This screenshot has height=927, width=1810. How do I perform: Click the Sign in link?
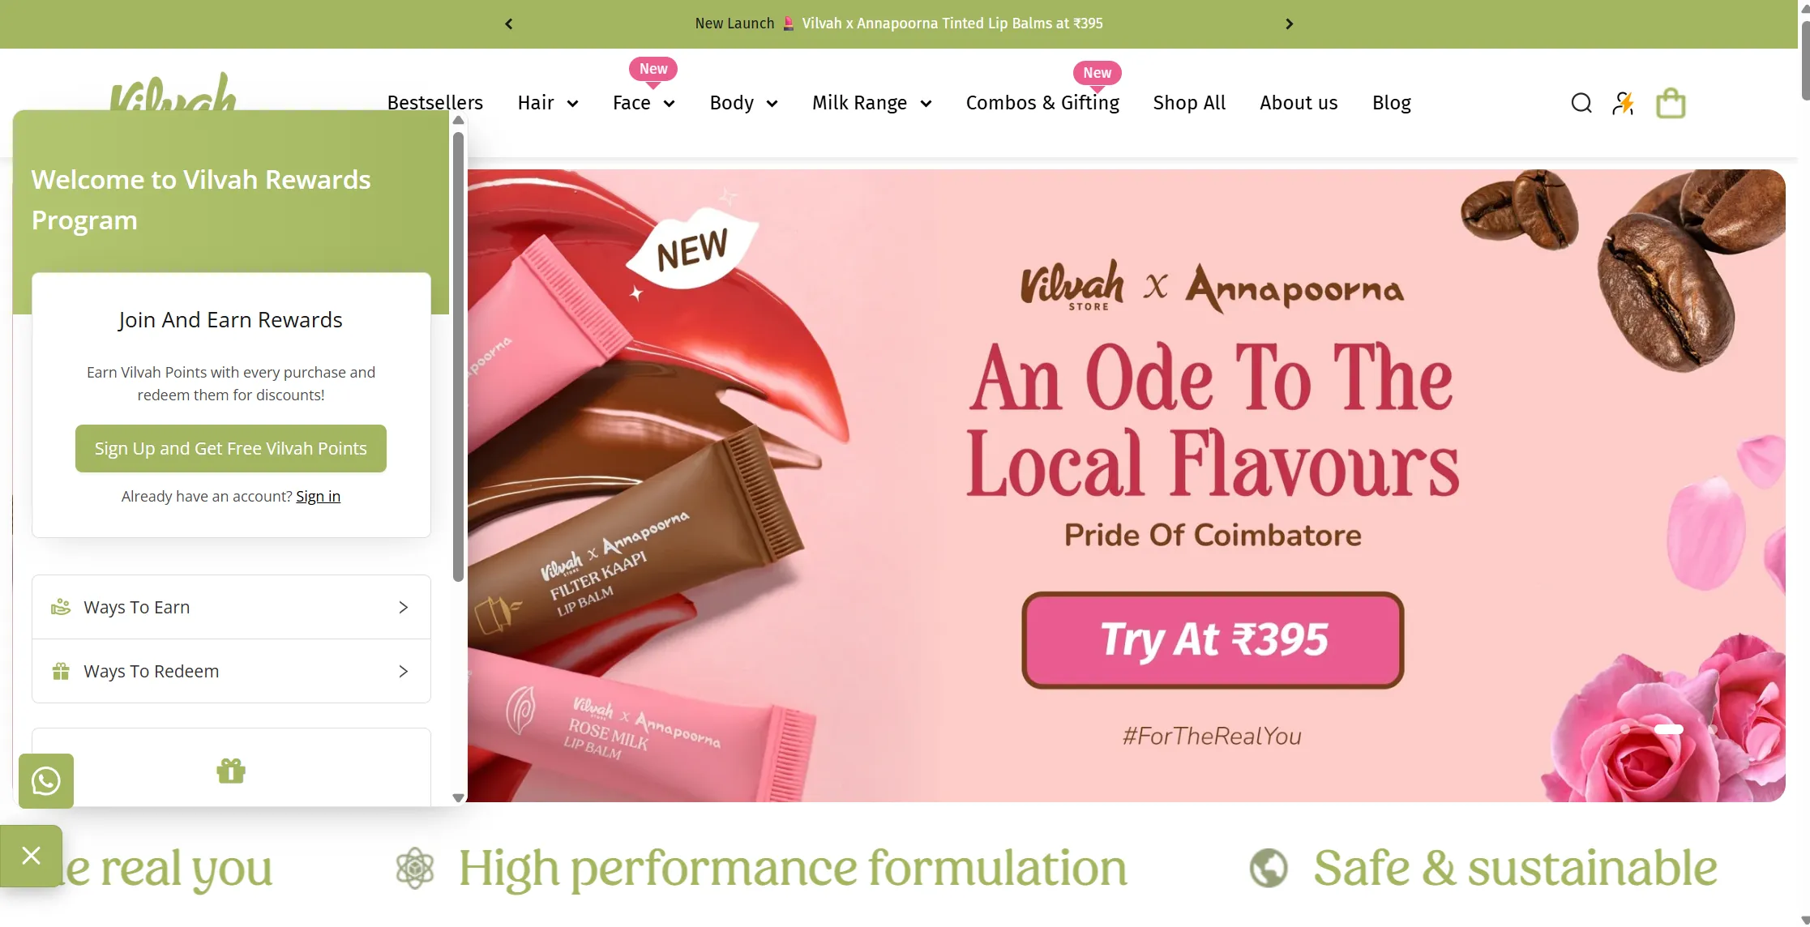point(318,496)
